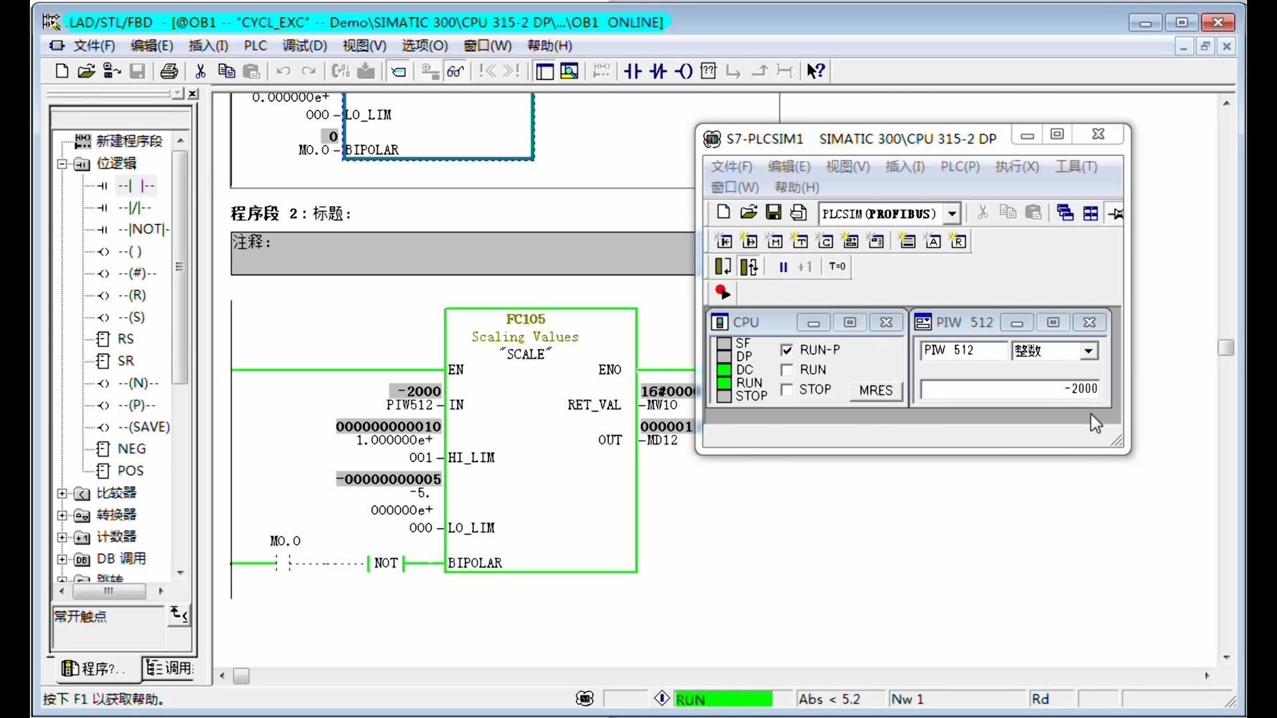Click the Download to PLC icon
The image size is (1277, 718).
point(366,71)
